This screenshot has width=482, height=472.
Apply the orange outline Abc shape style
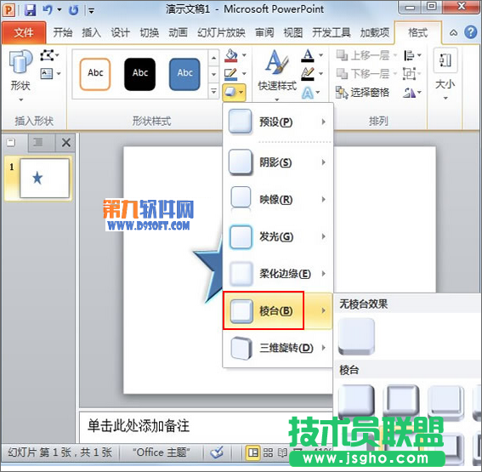coord(95,74)
